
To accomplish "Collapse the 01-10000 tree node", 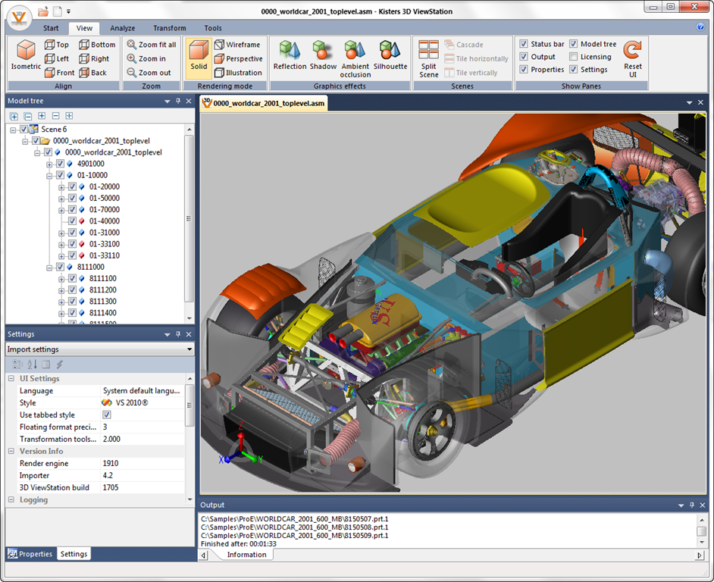I will (x=49, y=176).
